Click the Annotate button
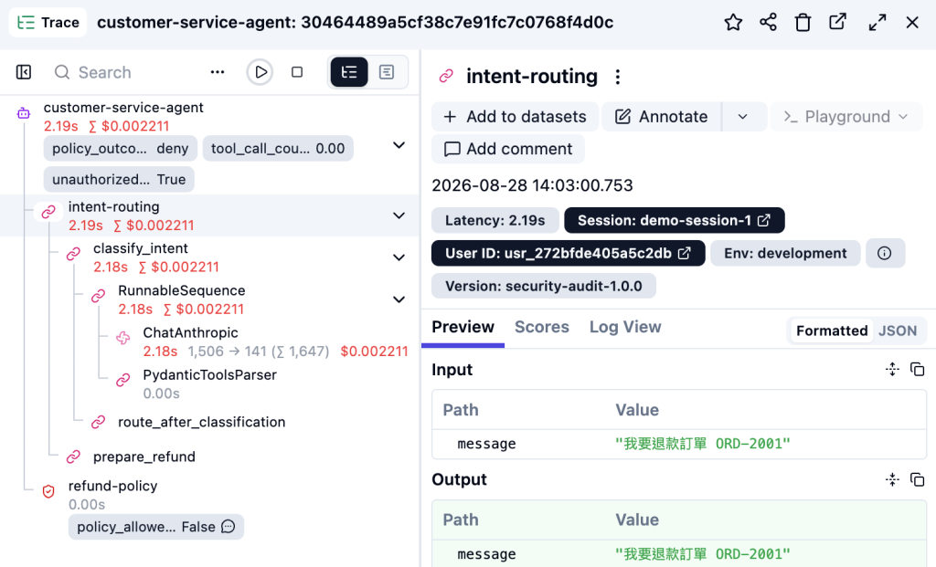This screenshot has width=936, height=567. click(x=662, y=117)
